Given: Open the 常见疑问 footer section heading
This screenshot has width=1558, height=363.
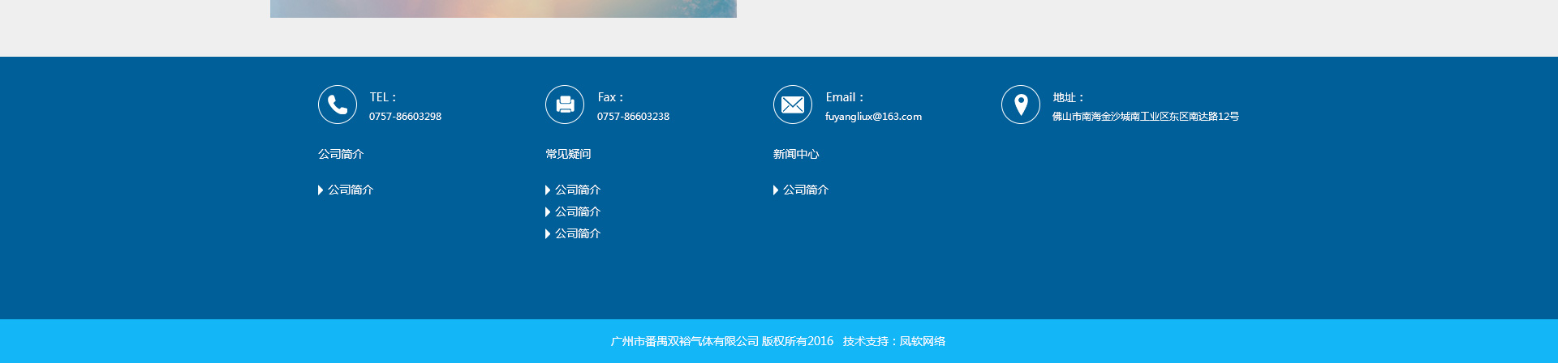Looking at the screenshot, I should [568, 154].
